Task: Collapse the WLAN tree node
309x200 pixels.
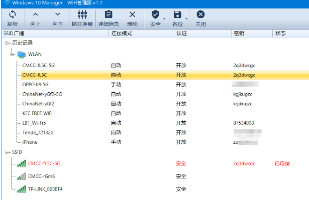Action: 12,54
